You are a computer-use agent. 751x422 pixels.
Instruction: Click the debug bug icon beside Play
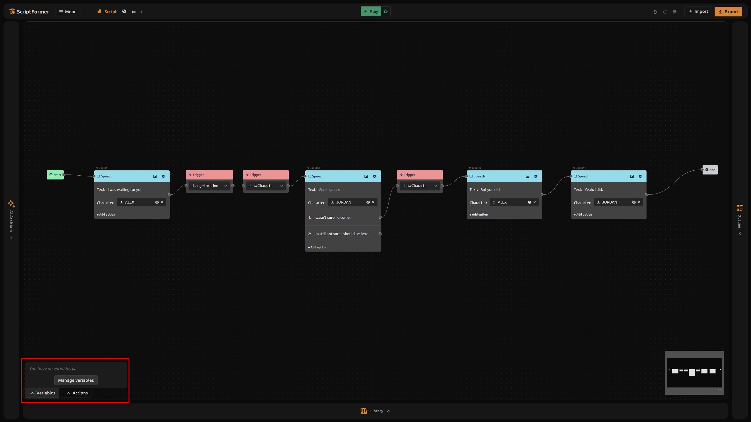point(386,11)
